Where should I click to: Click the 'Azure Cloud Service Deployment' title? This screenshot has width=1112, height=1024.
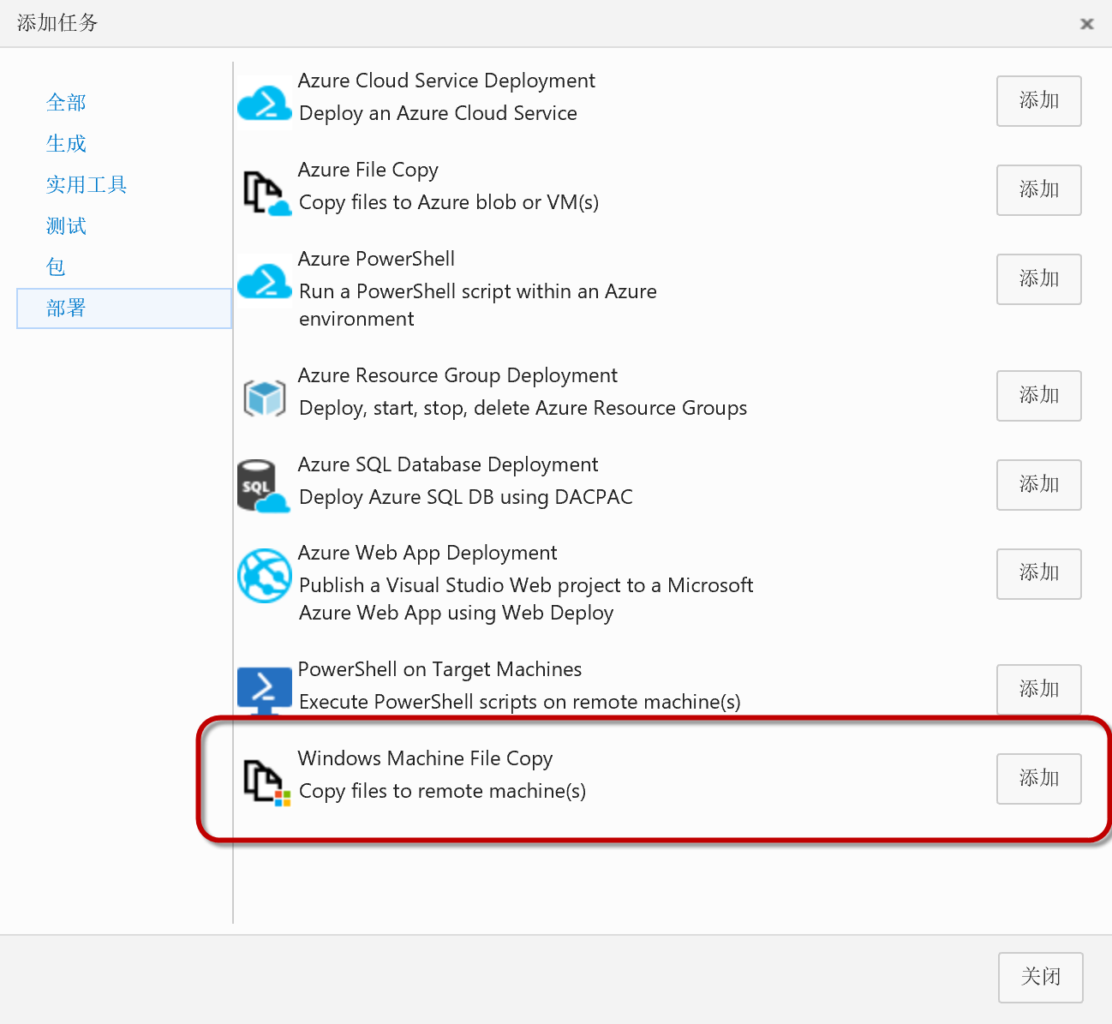(446, 81)
